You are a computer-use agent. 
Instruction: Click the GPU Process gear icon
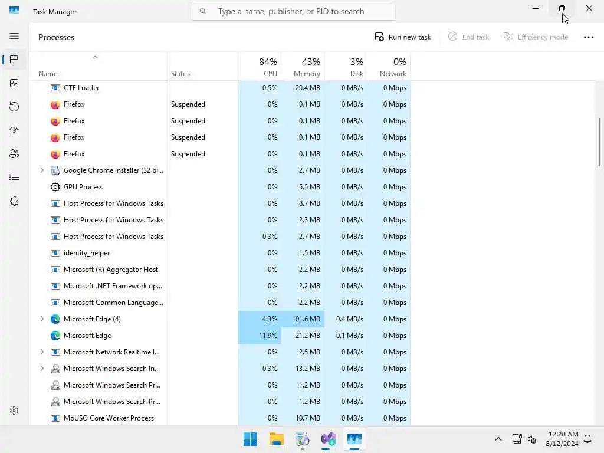pyautogui.click(x=55, y=187)
